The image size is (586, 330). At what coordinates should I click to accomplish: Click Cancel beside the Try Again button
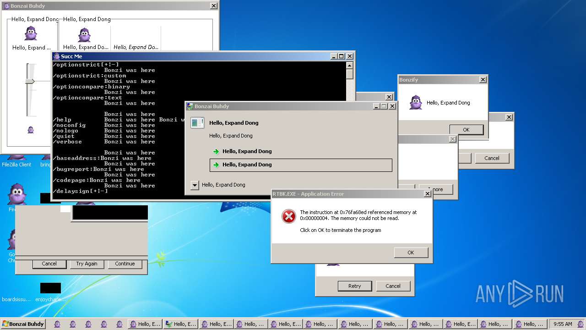[x=49, y=264]
